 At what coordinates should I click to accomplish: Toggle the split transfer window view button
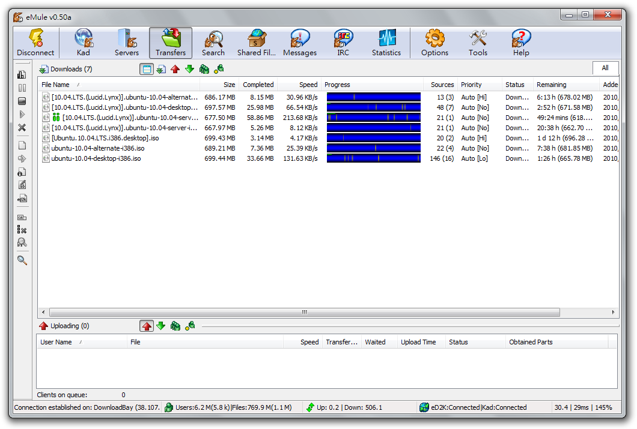point(147,69)
